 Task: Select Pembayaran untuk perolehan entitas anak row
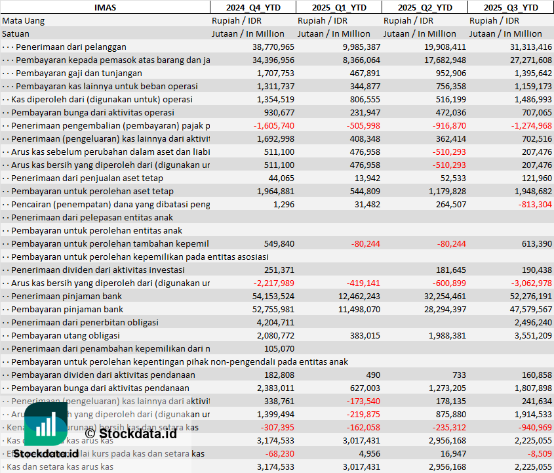click(96, 230)
